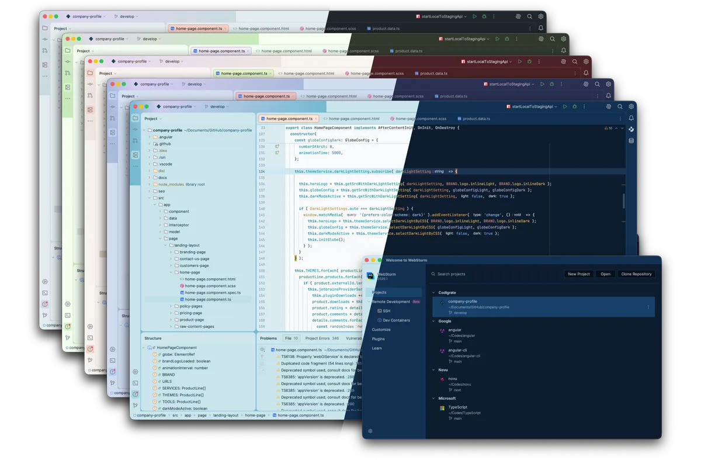The image size is (701, 460).
Task: Open Search Everywhere in the front IDE window
Action: tap(620, 107)
